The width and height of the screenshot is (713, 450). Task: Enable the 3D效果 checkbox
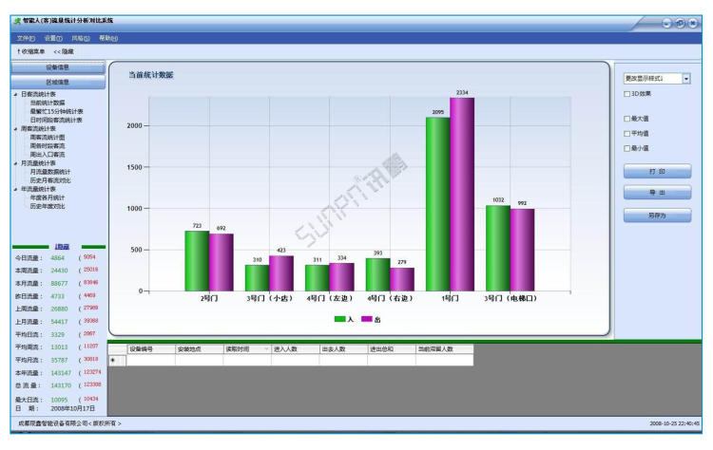[626, 94]
